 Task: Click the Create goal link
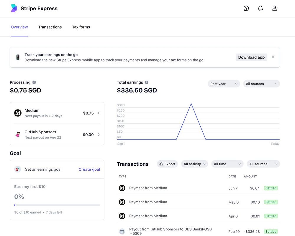tap(89, 169)
